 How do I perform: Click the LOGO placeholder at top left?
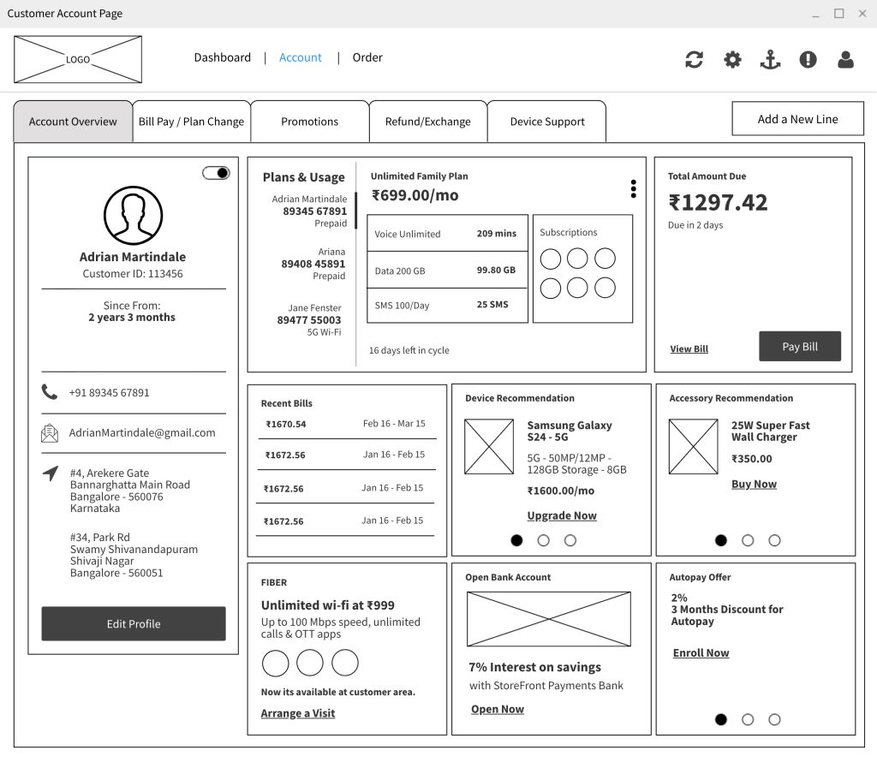pyautogui.click(x=77, y=59)
